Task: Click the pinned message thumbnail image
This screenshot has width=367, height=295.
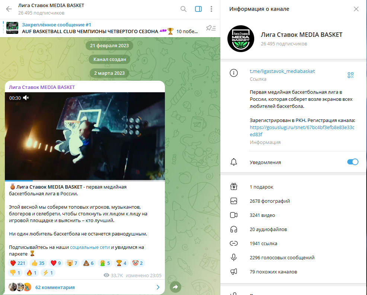Action: click(x=12, y=28)
